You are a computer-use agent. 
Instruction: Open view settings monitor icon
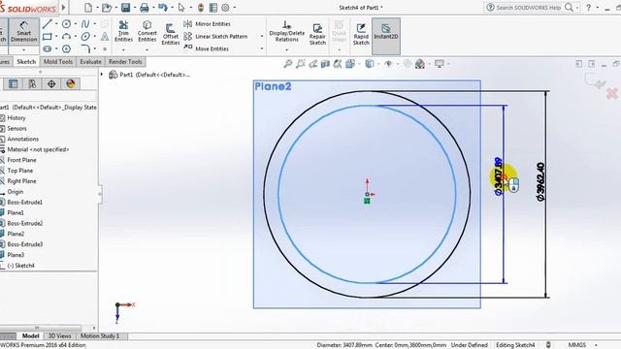pos(439,64)
